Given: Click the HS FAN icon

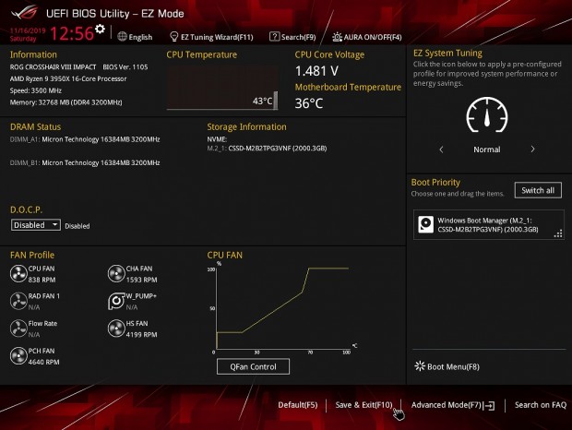Looking at the screenshot, I should click(x=116, y=328).
